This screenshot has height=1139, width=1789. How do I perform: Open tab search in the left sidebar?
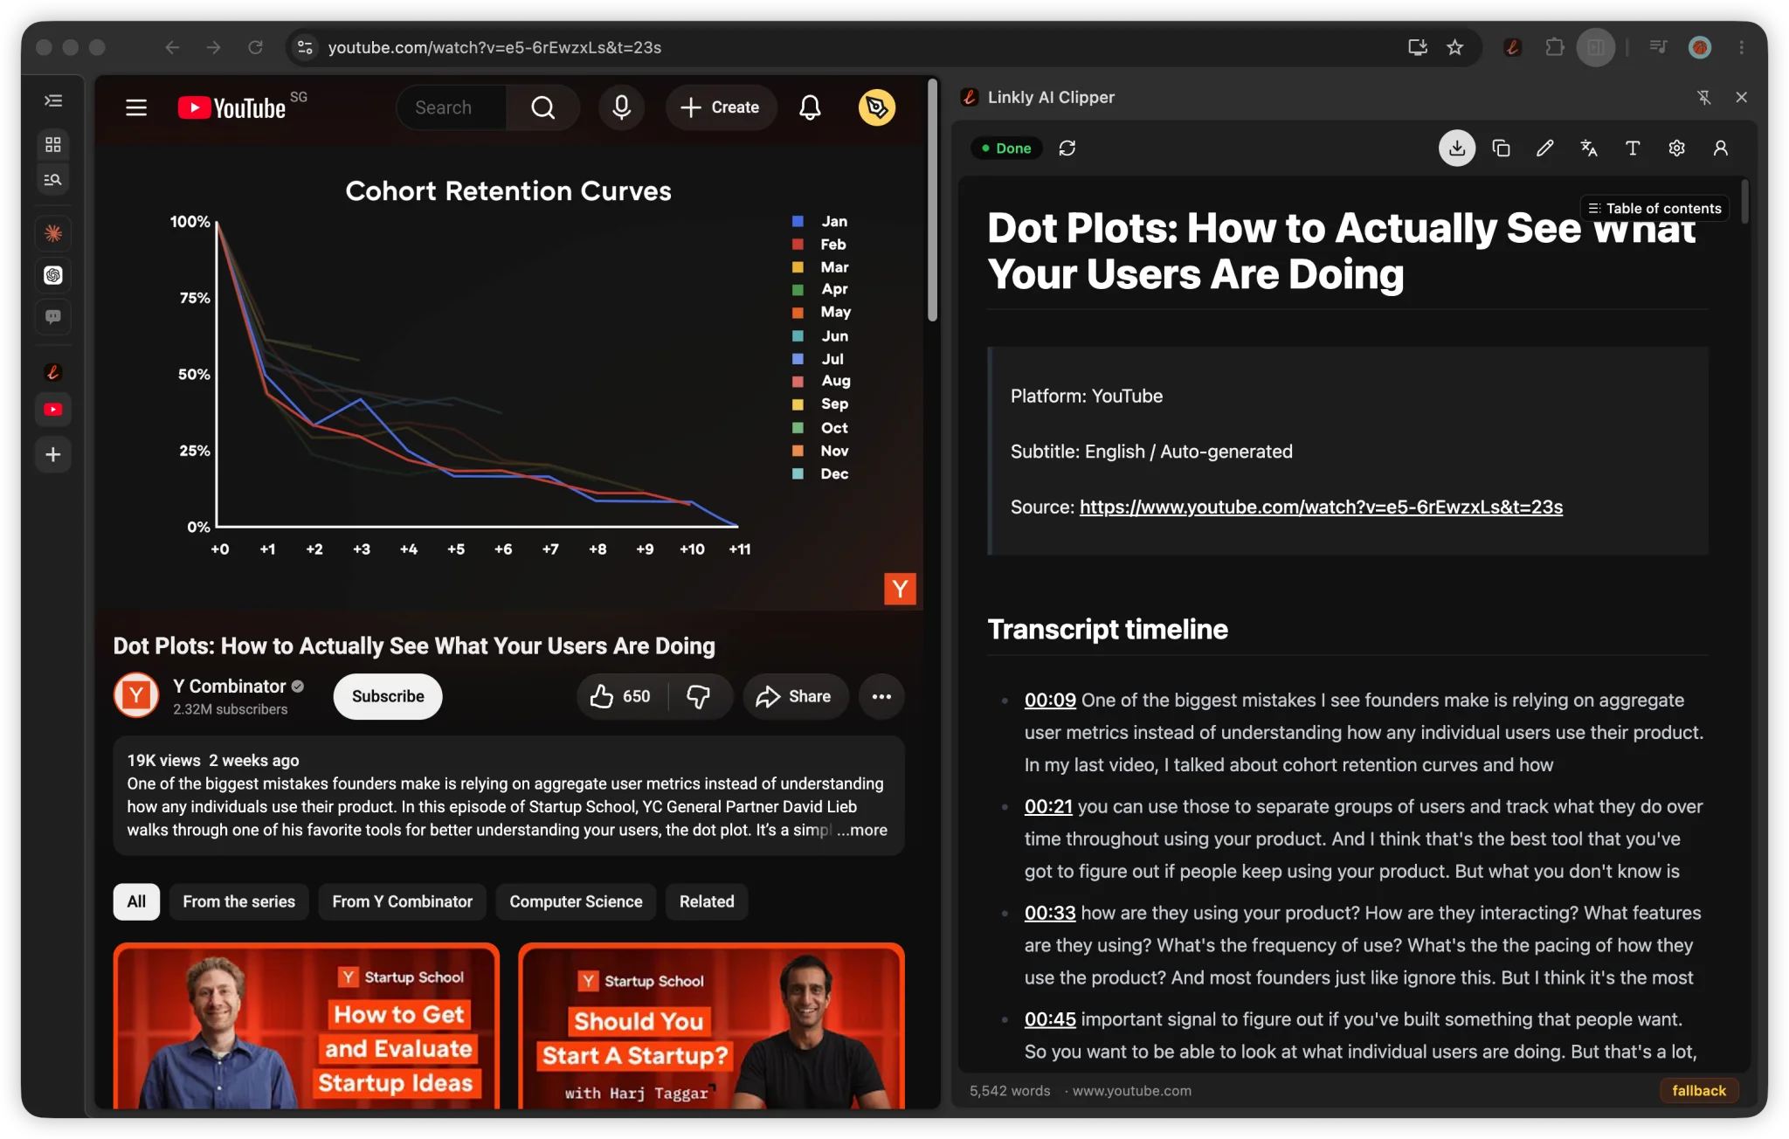(53, 180)
